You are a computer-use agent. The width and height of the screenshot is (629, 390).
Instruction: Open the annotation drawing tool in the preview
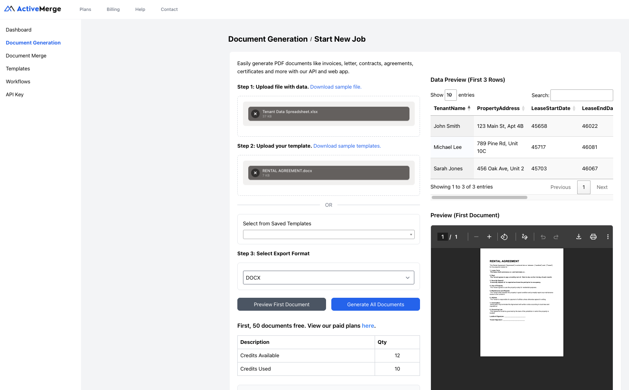click(x=525, y=237)
